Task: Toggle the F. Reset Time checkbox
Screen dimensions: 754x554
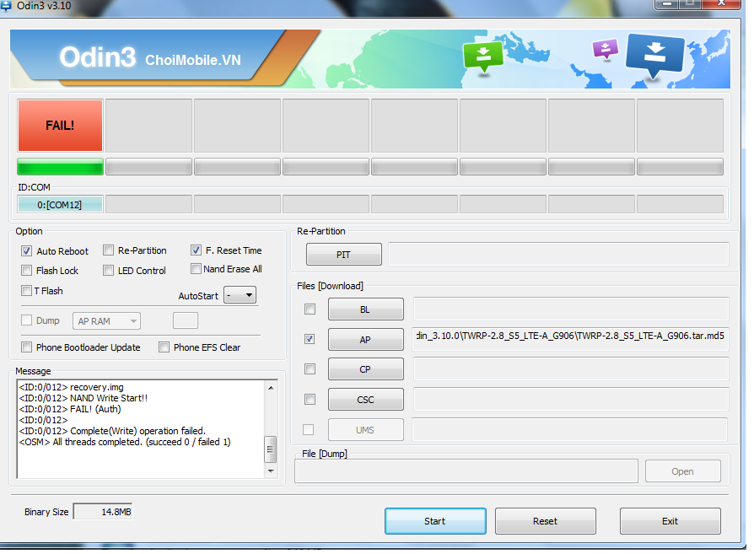Action: [196, 250]
